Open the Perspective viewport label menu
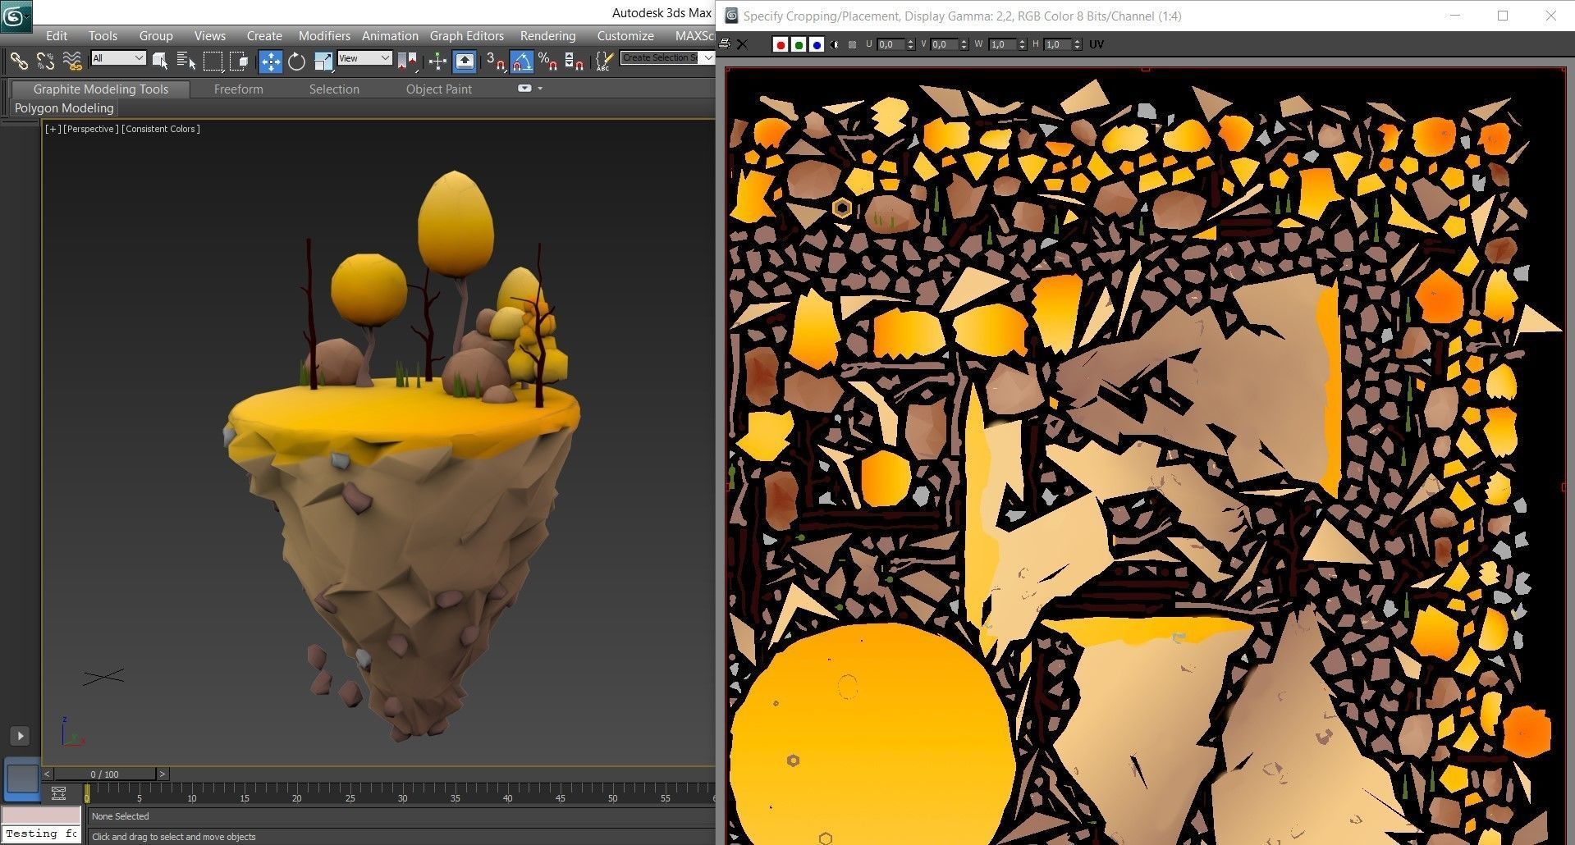 (x=91, y=129)
